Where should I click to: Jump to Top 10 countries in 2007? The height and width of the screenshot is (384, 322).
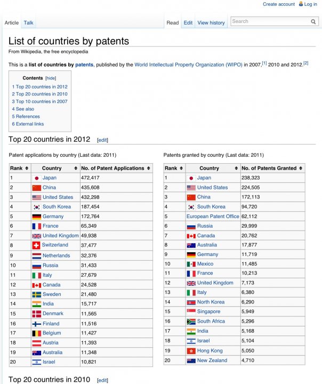42,101
